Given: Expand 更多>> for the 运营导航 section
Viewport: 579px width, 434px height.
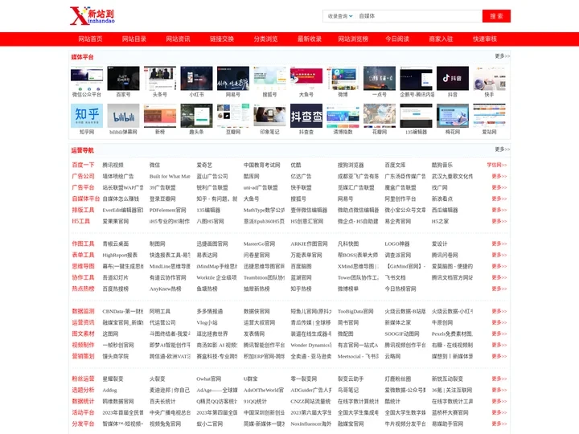Looking at the screenshot, I should (x=502, y=149).
